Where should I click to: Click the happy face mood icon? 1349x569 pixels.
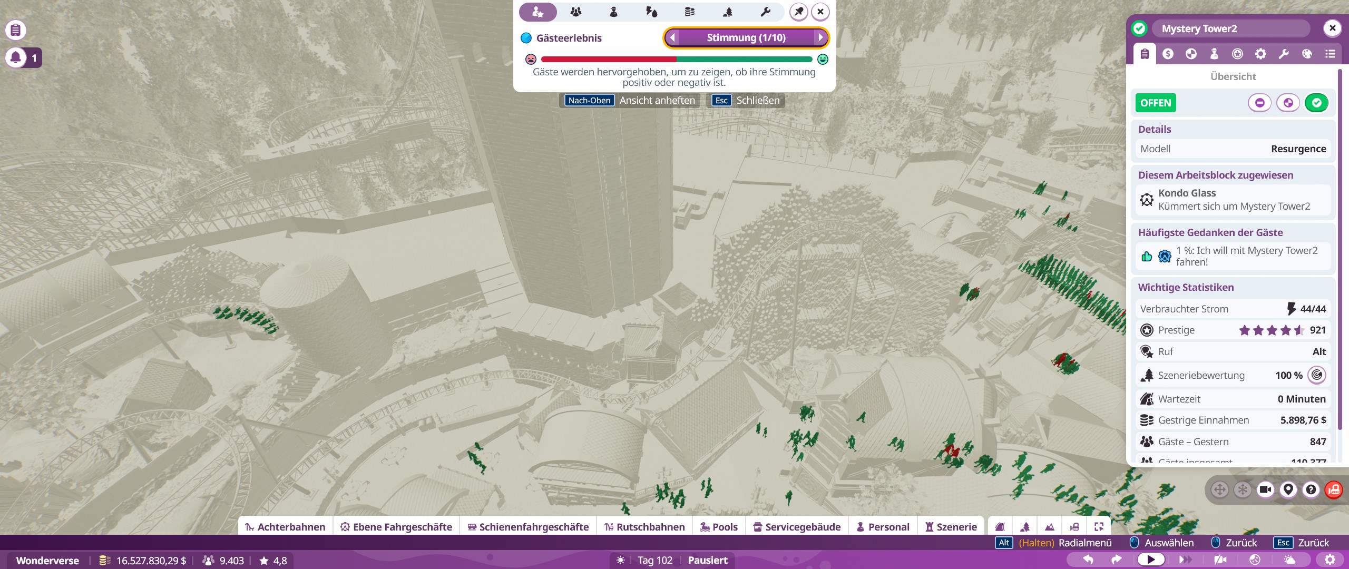pyautogui.click(x=823, y=60)
